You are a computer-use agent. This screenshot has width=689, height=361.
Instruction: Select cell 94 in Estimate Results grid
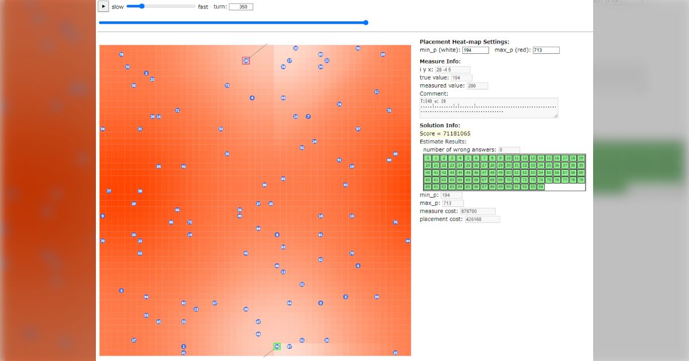[x=541, y=187]
